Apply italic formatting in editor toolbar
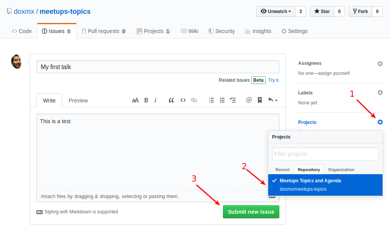Screen dimensions: 391x231 click(155, 100)
